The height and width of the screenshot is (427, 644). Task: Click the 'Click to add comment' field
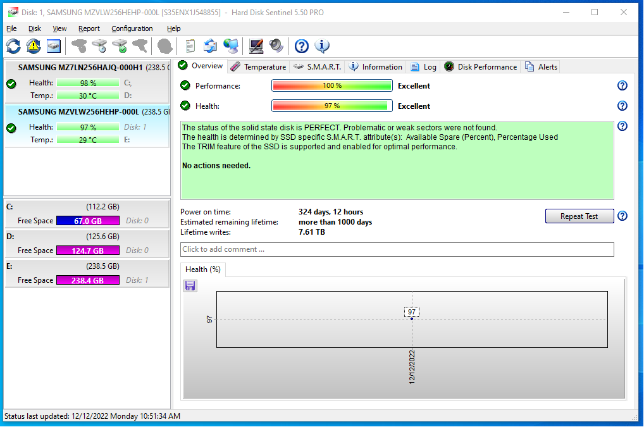[x=397, y=249]
